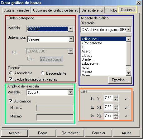Increase the X2 axis length value
The height and width of the screenshot is (139, 143).
click(116, 114)
